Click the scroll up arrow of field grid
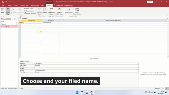The image size is (169, 95). pos(168,21)
